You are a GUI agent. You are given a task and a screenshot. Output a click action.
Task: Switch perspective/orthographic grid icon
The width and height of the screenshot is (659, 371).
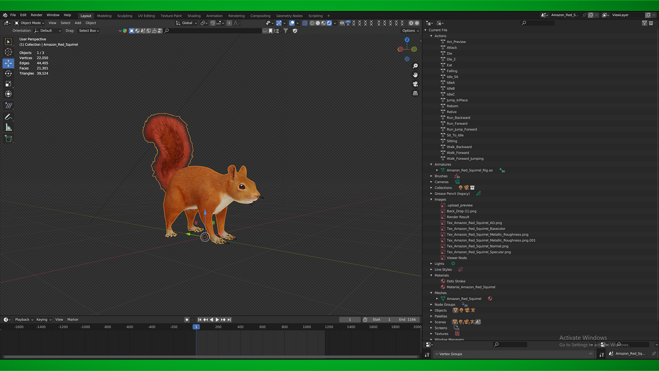(415, 93)
